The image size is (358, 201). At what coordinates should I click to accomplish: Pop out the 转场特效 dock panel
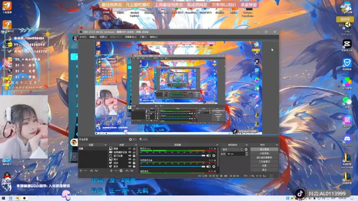247,145
